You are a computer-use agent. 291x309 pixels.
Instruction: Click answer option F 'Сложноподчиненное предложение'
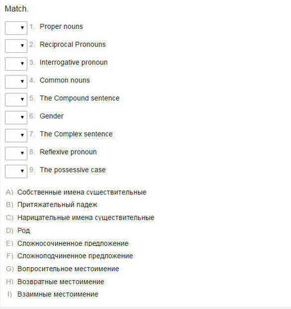[75, 256]
